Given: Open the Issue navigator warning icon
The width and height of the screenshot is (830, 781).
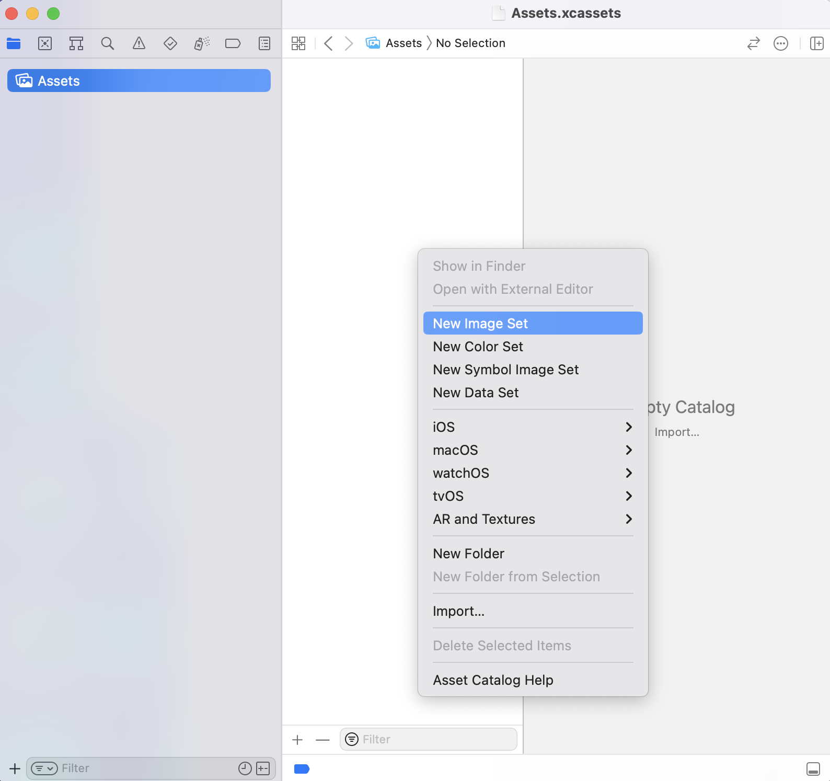Looking at the screenshot, I should click(x=139, y=43).
